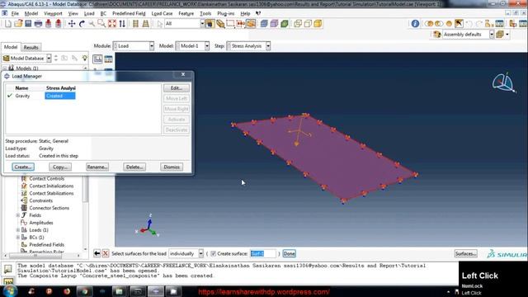Toggle the Create surface checkbox

point(213,253)
